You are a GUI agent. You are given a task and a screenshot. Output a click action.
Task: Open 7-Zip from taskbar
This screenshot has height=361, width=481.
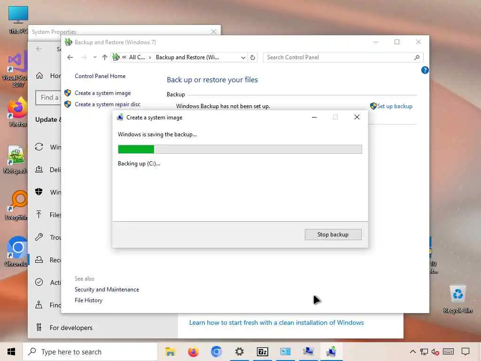click(x=262, y=352)
